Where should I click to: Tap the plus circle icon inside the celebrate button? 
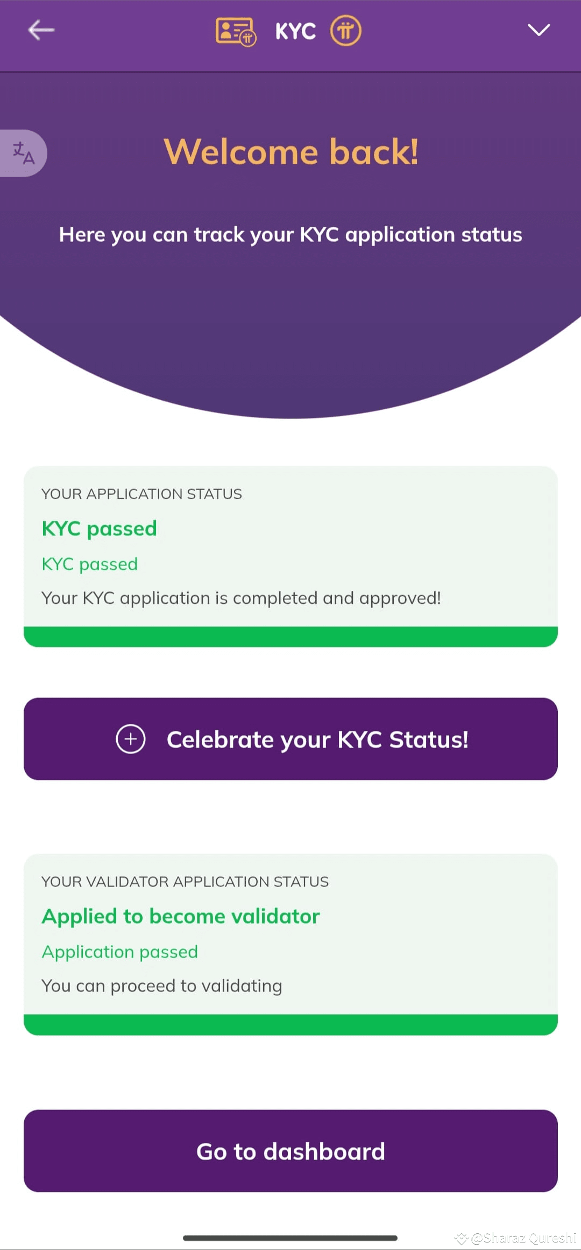(x=131, y=739)
